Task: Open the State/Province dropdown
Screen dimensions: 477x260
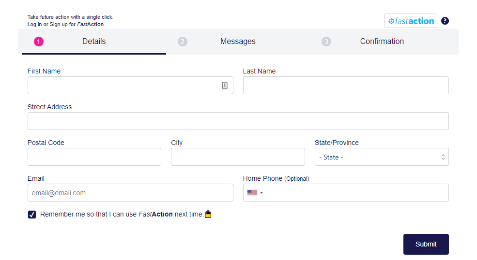Action: (x=382, y=157)
